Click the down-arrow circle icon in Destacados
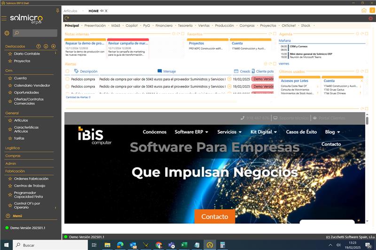 [x=46, y=46]
